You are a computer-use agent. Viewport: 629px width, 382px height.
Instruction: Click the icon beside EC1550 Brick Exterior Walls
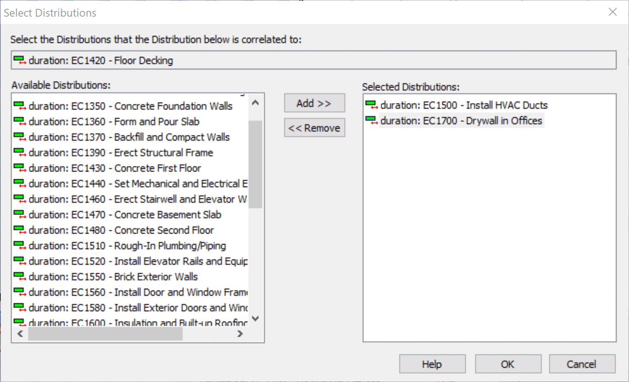(19, 277)
